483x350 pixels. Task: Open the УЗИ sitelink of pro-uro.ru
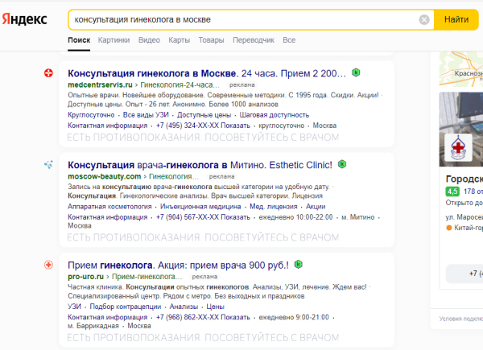click(x=74, y=307)
